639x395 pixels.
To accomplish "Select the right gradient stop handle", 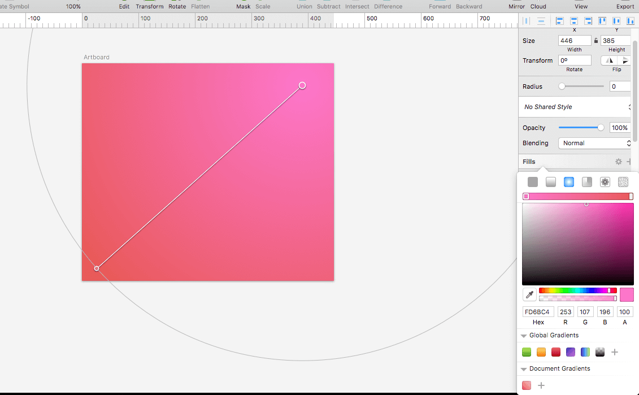I will pos(631,197).
